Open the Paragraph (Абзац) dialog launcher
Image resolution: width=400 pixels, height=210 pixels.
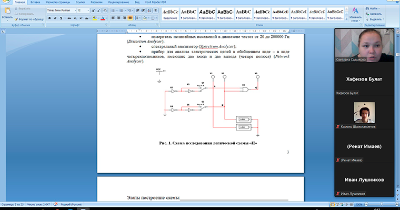(157, 25)
